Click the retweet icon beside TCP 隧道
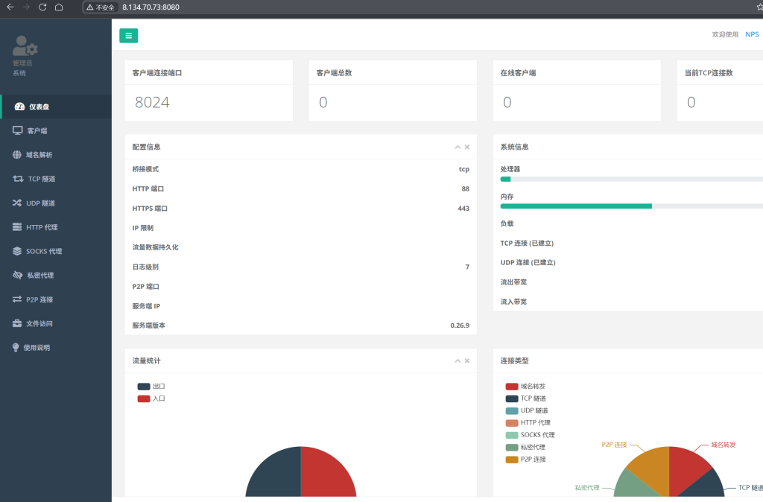This screenshot has height=502, width=763. point(18,179)
